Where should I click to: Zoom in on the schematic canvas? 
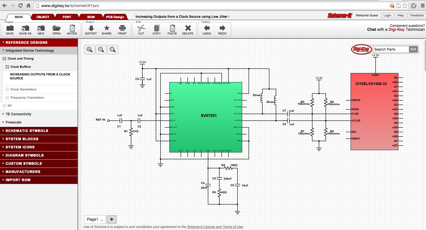[x=90, y=50]
